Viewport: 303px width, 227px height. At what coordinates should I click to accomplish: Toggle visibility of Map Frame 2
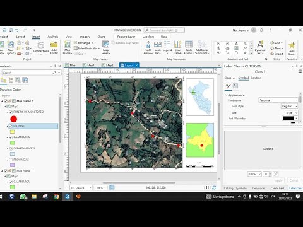pyautogui.click(x=6, y=101)
